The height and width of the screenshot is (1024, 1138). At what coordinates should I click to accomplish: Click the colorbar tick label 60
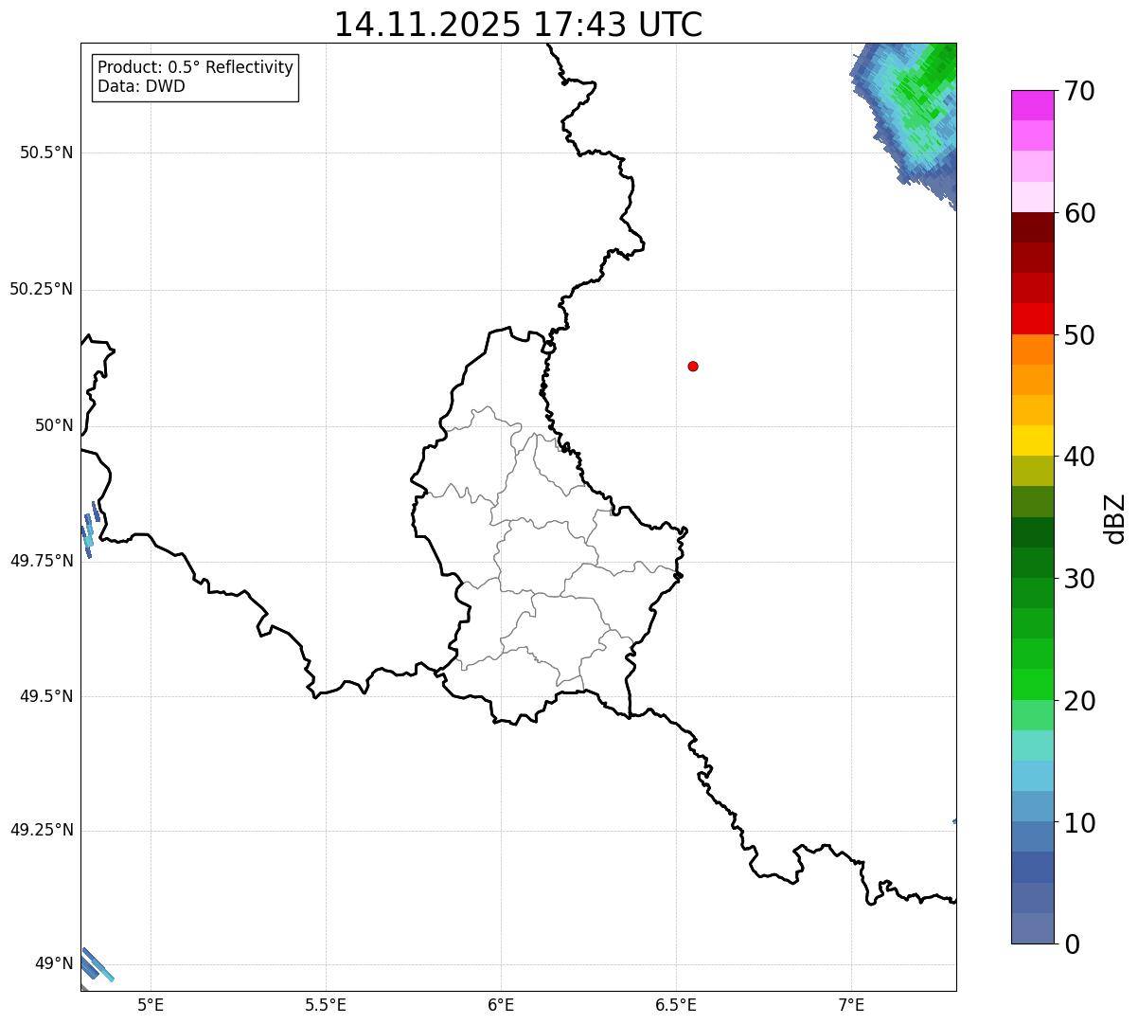click(1079, 213)
